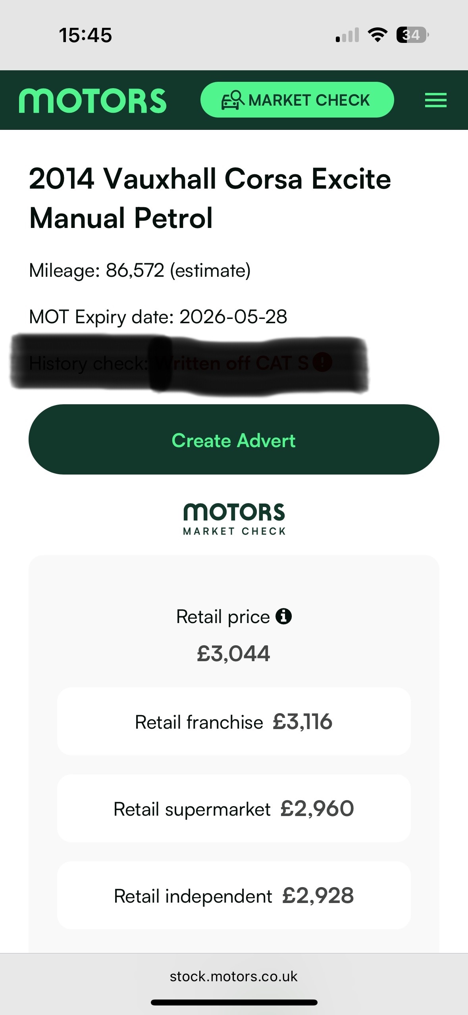
Task: Tap the written off warning exclamation icon
Action: (322, 362)
